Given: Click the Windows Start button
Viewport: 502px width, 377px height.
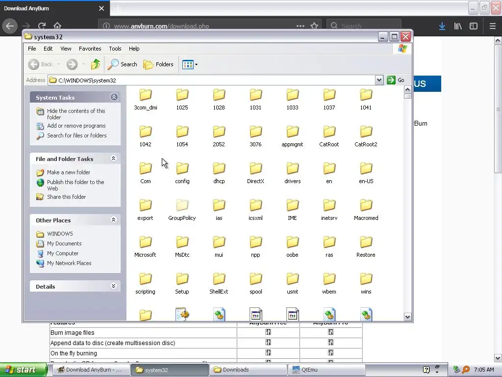Looking at the screenshot, I should (x=23, y=370).
